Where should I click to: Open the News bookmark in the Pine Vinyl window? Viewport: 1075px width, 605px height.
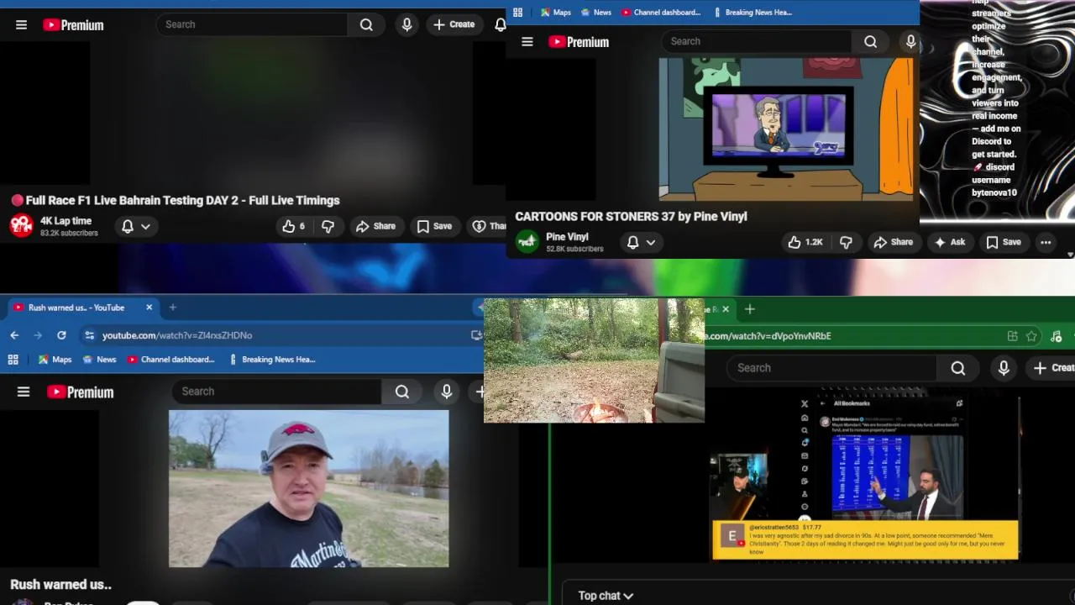click(x=596, y=13)
